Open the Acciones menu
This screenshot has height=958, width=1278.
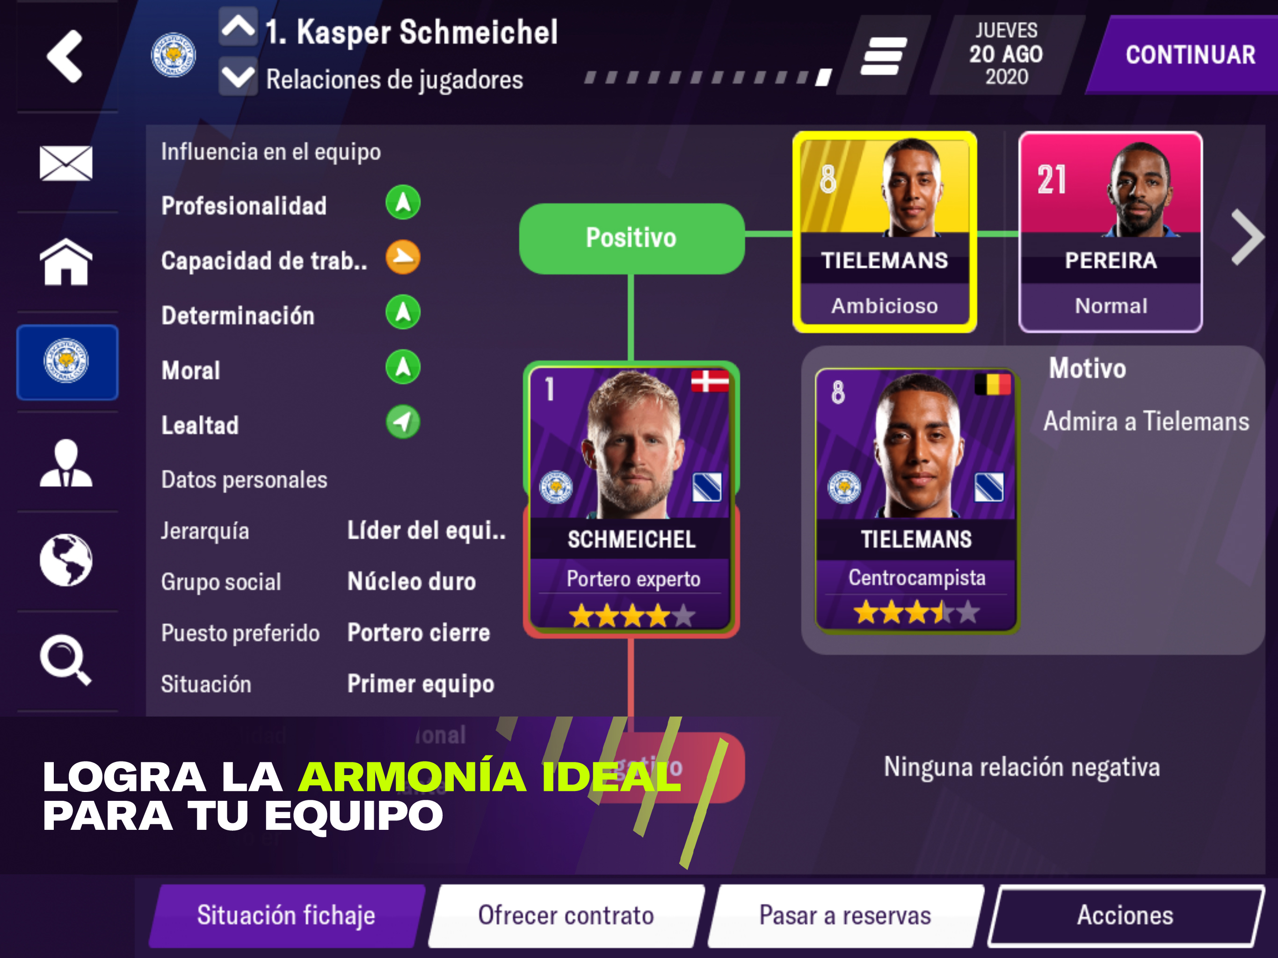[x=1126, y=916]
